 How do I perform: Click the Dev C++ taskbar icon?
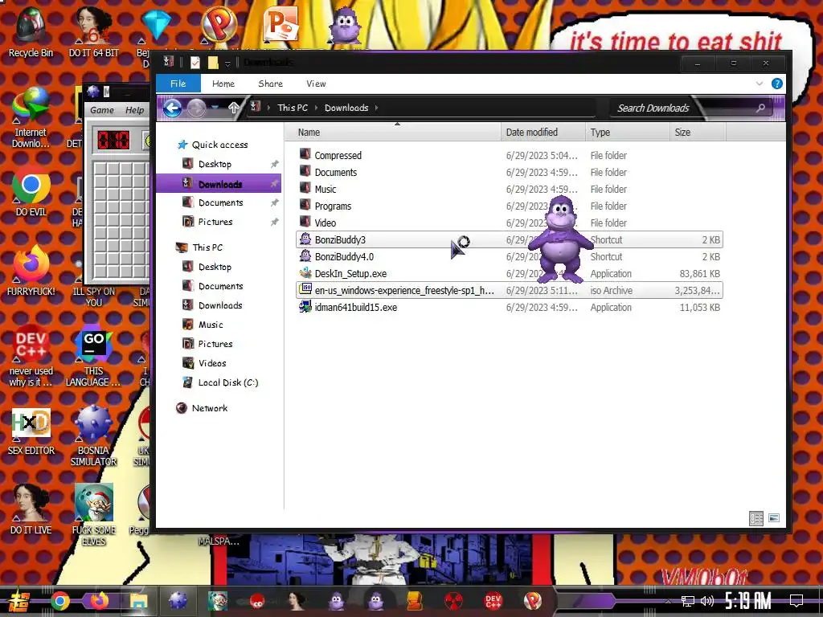click(493, 601)
